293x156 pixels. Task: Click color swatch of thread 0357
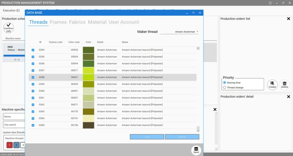(x=88, y=70)
